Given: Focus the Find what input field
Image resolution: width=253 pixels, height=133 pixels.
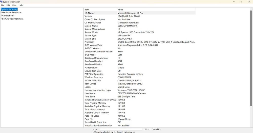Looking at the screenshot, I should click(x=121, y=129).
